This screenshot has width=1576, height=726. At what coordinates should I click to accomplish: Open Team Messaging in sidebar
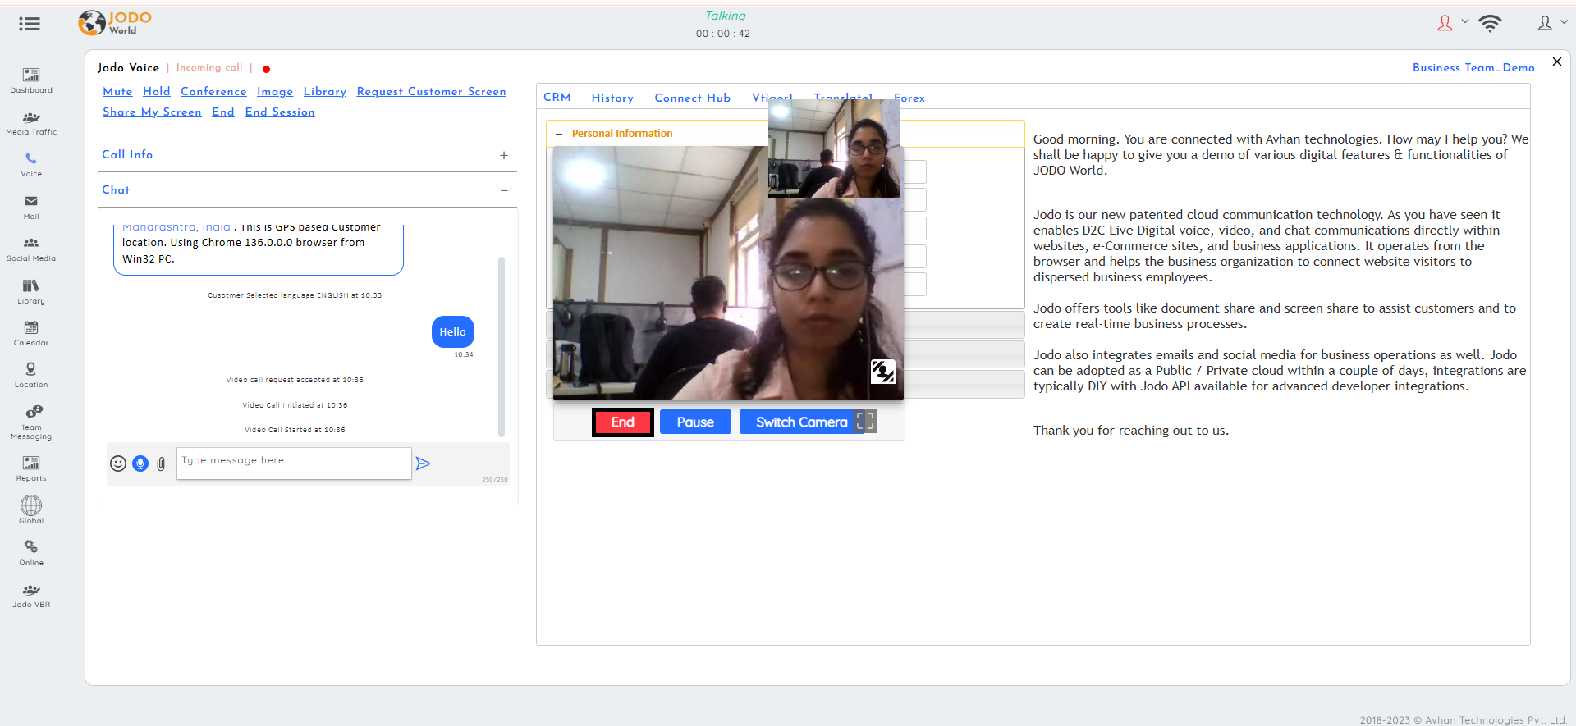(31, 422)
